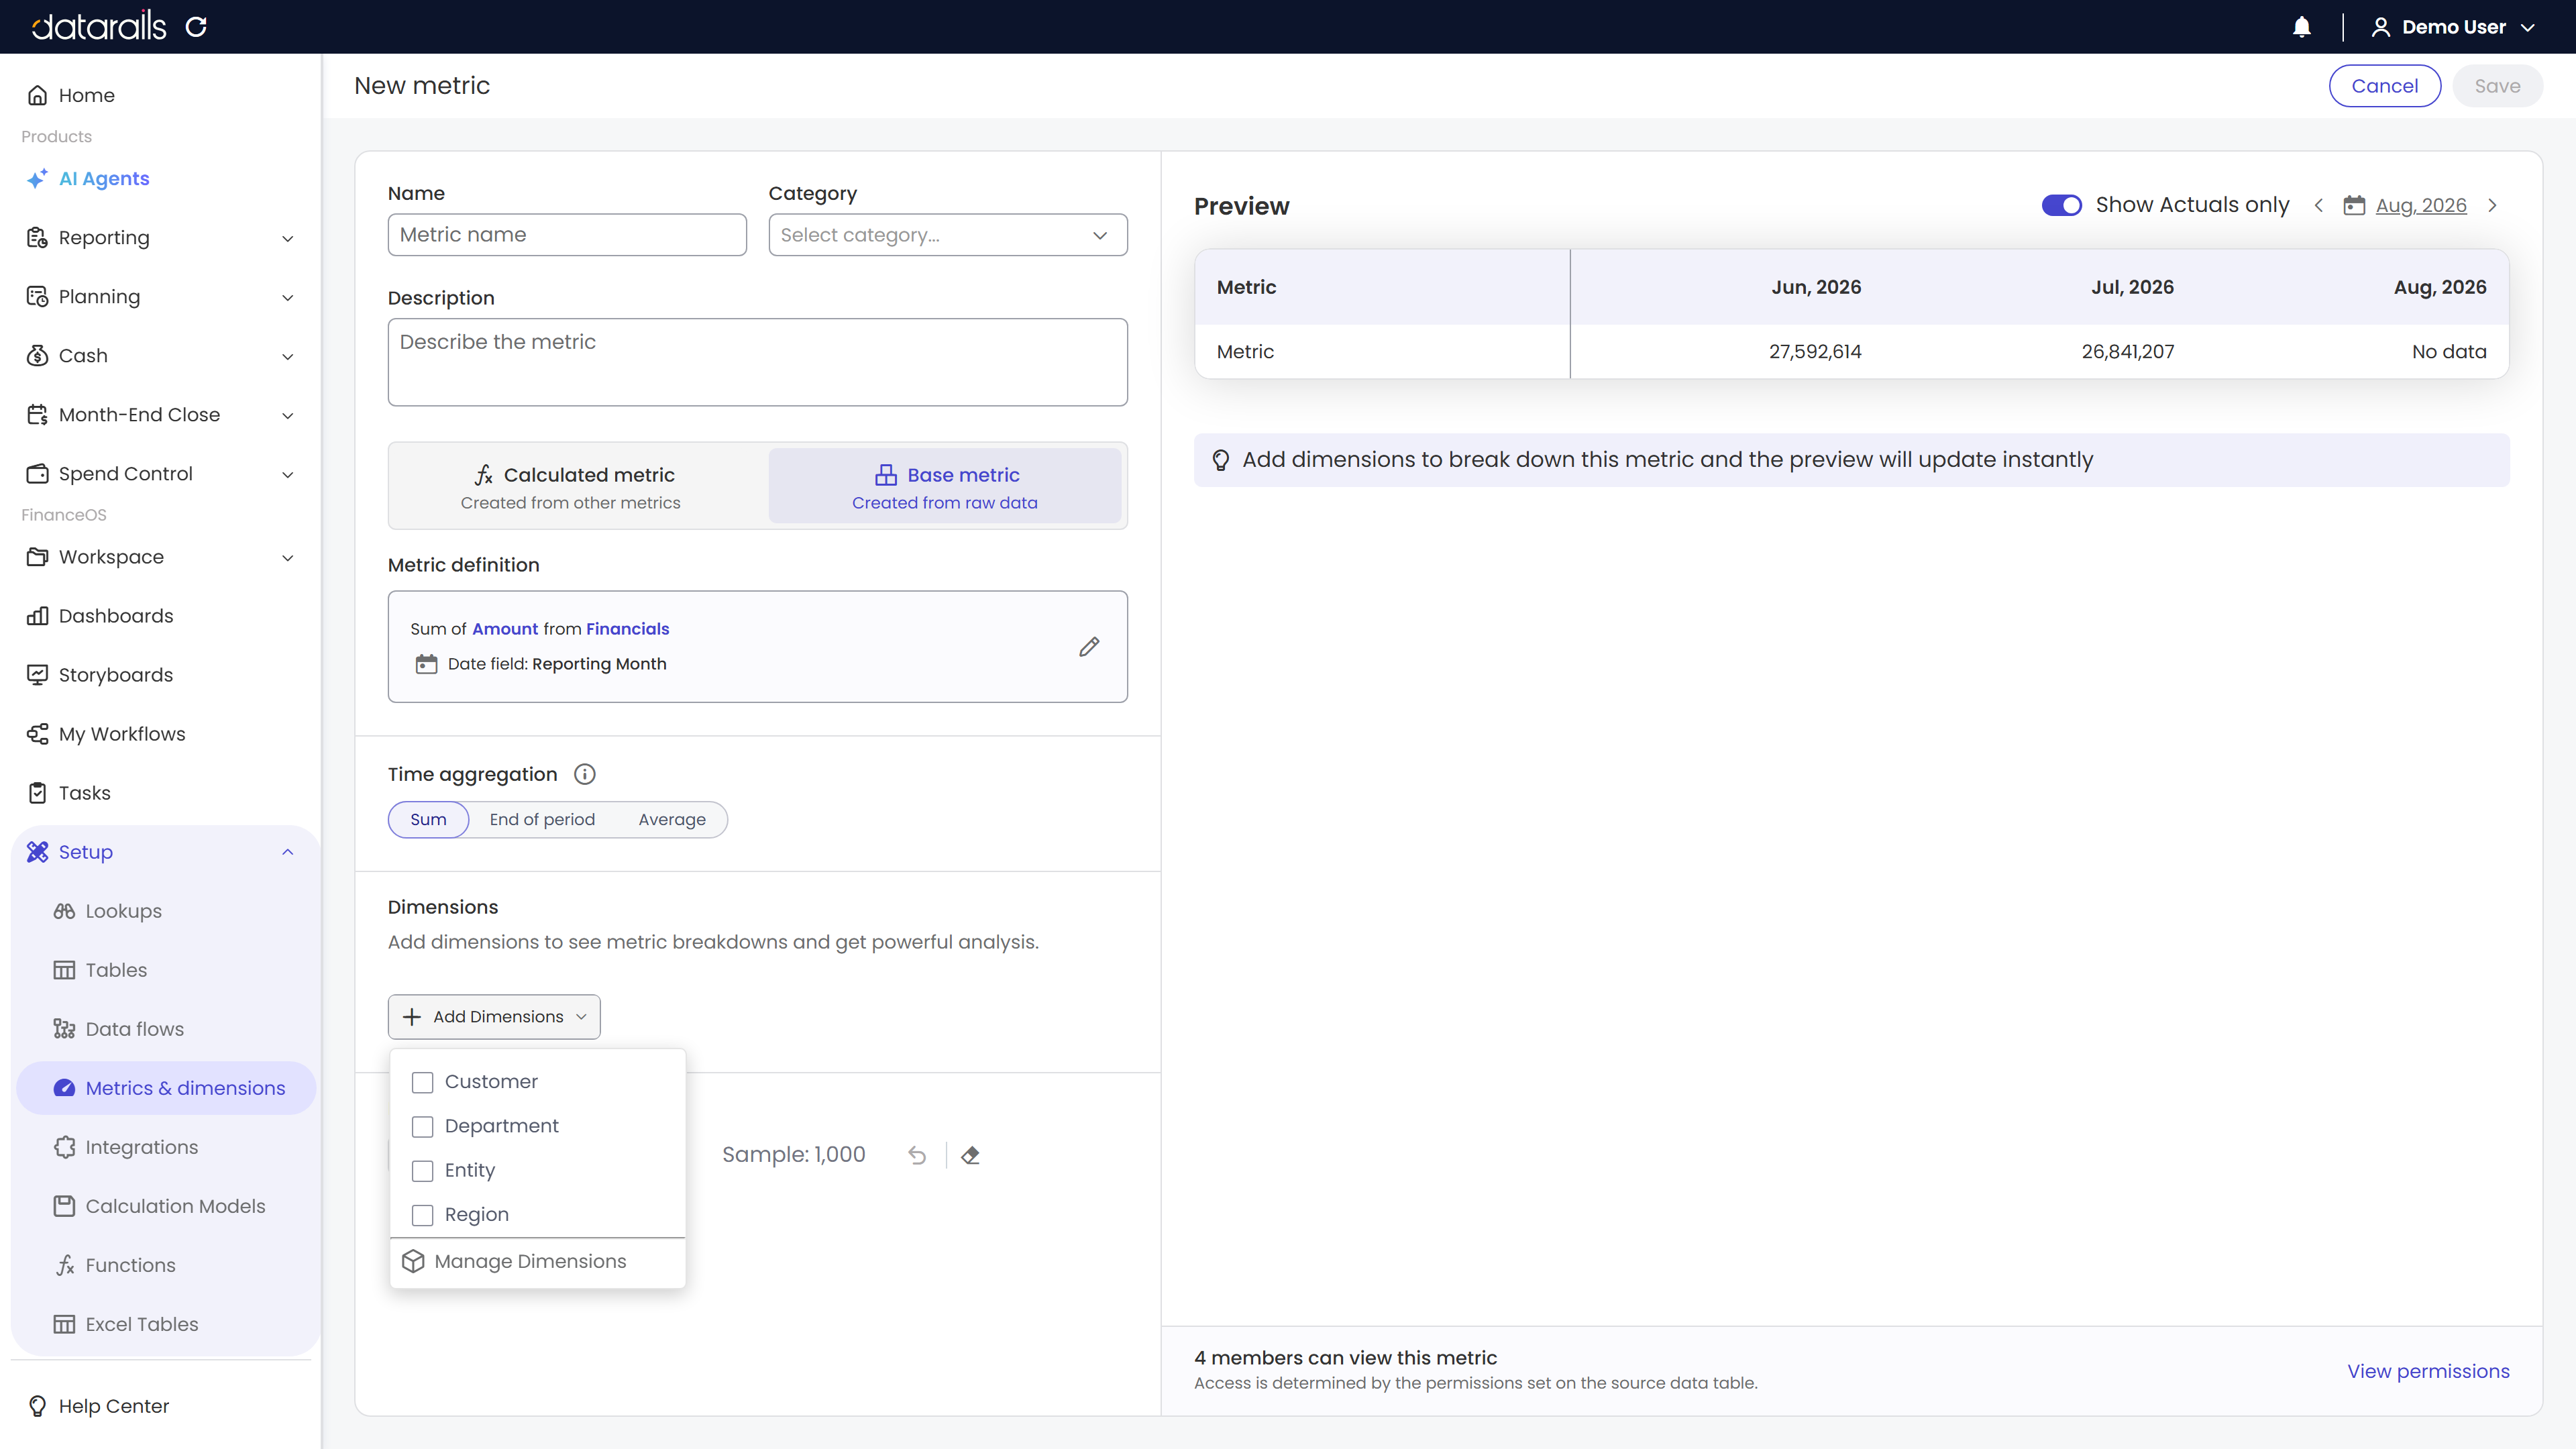Edit metric definition with pencil icon
Image resolution: width=2576 pixels, height=1449 pixels.
(1089, 647)
